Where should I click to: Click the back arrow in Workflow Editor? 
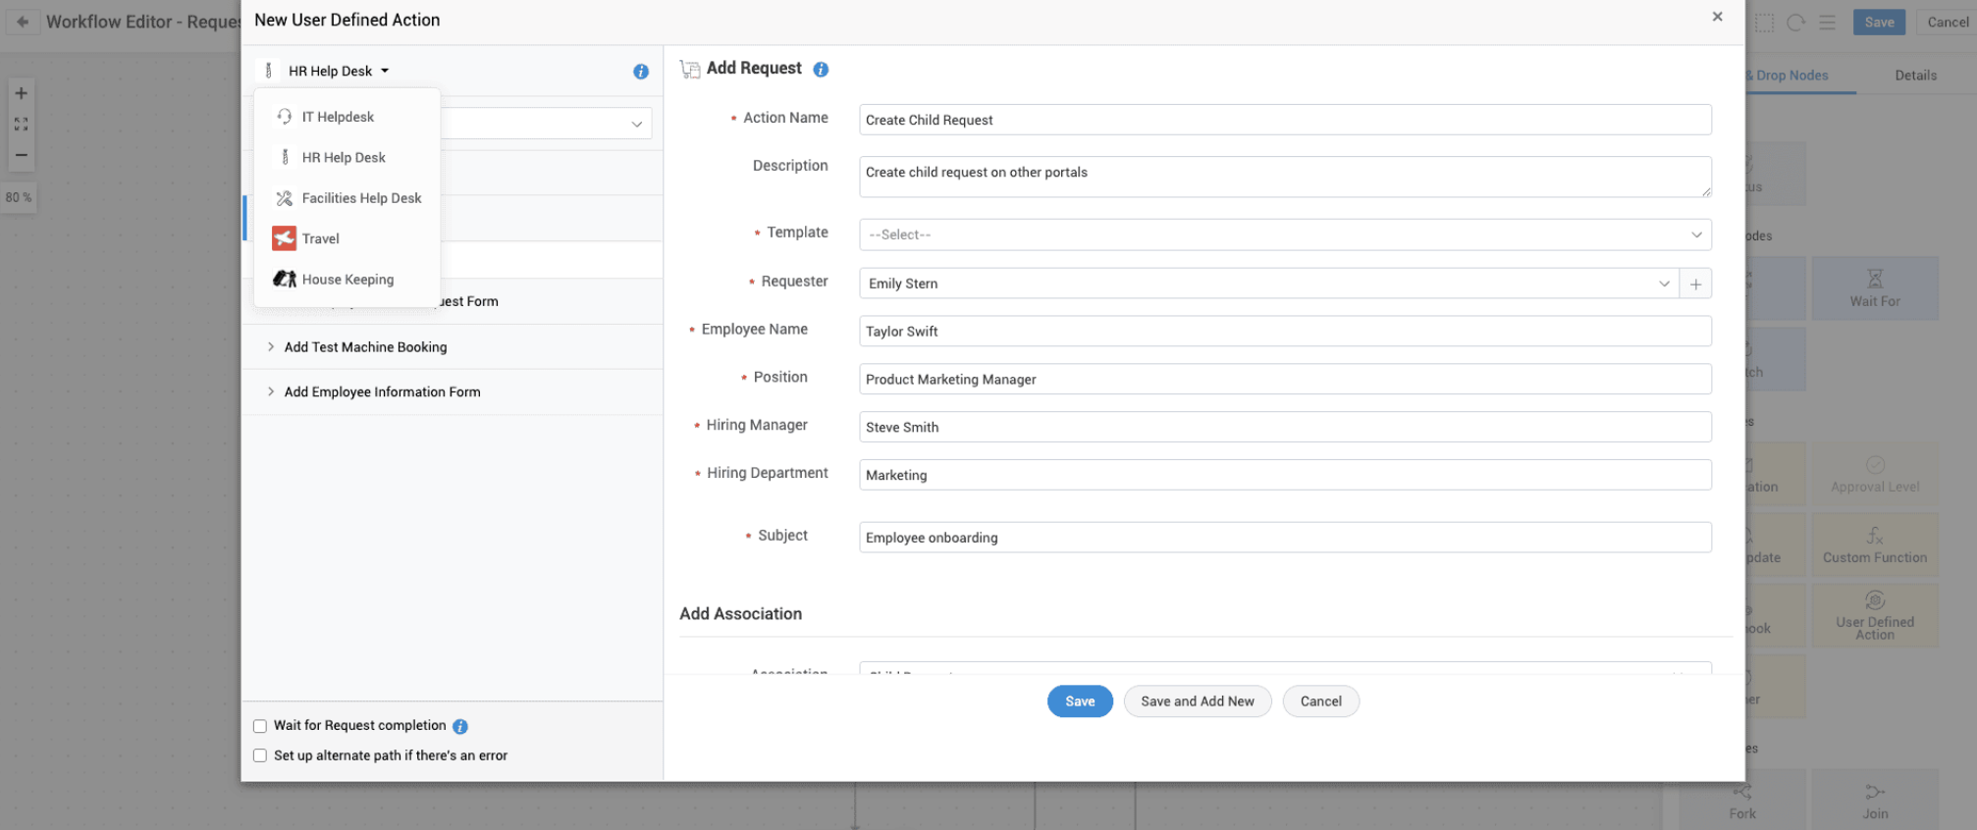[23, 22]
